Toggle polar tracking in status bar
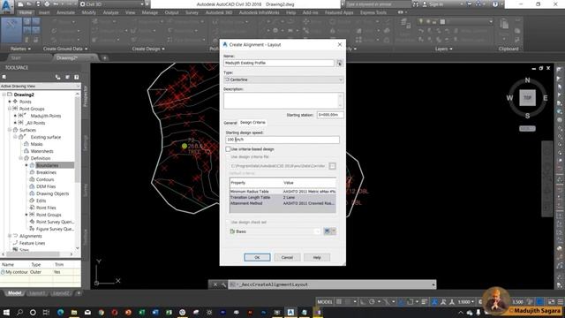The height and width of the screenshot is (318, 565). pos(372,302)
